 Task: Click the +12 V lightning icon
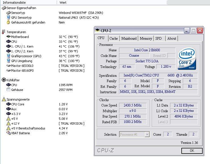click(x=9, y=123)
